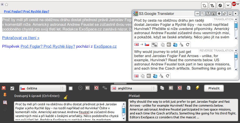Open the article link after 'Příspěvek'
Screen dimensions: 240x123
(48, 46)
